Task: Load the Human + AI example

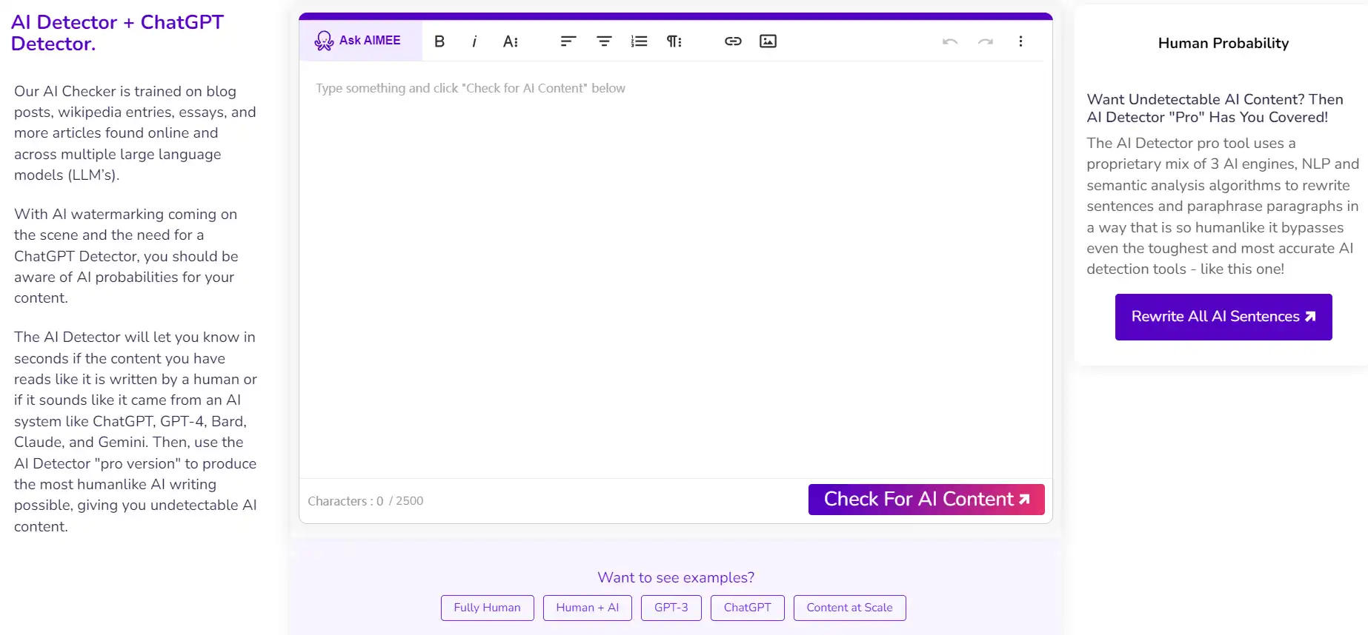Action: pyautogui.click(x=587, y=608)
